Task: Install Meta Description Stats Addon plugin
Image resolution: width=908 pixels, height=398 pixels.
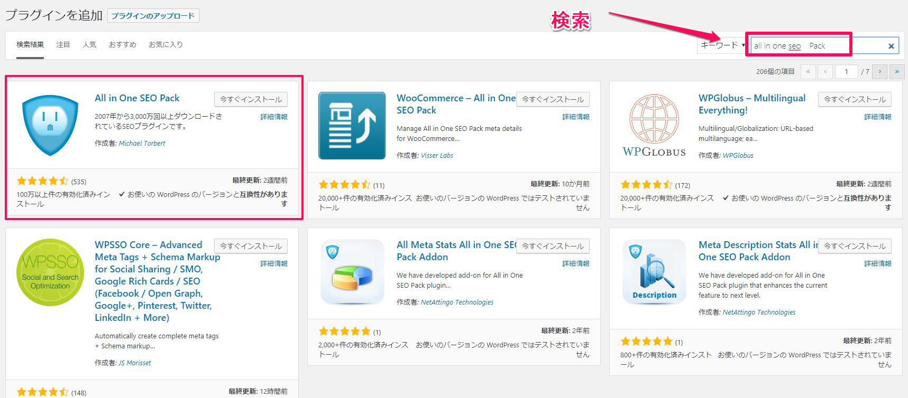Action: 855,246
